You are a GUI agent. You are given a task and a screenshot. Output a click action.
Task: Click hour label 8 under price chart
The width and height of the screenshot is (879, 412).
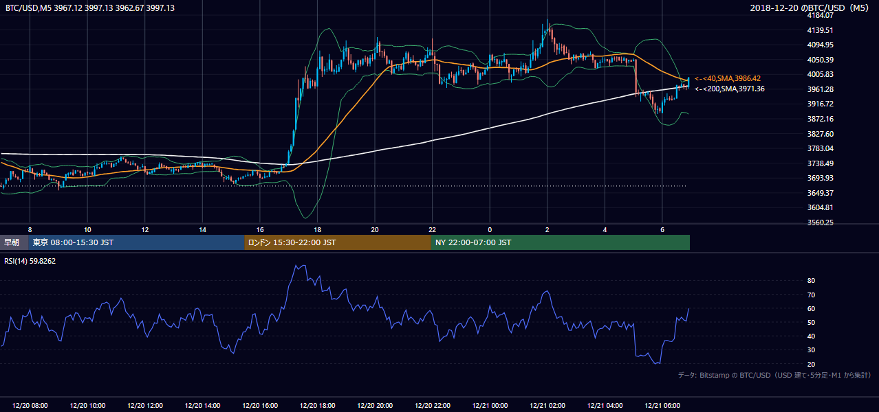(30, 229)
